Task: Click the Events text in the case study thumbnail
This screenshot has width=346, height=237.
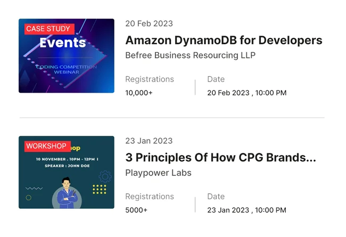Action: pyautogui.click(x=63, y=43)
